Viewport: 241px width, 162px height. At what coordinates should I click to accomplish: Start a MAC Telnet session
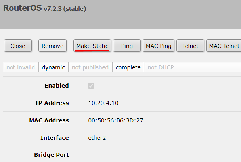pos(224,46)
